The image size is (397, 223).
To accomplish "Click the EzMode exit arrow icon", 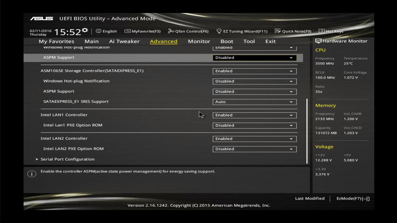I will pyautogui.click(x=366, y=199).
